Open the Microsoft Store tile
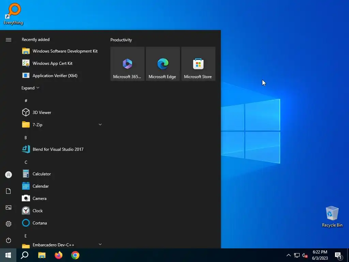This screenshot has height=262, width=349. 198,64
